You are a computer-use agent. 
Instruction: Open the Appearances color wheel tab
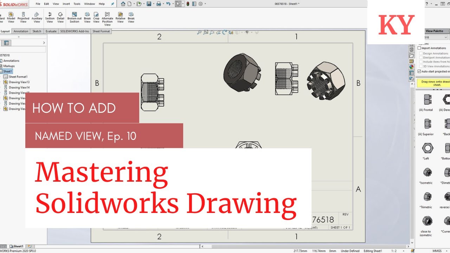[411, 67]
